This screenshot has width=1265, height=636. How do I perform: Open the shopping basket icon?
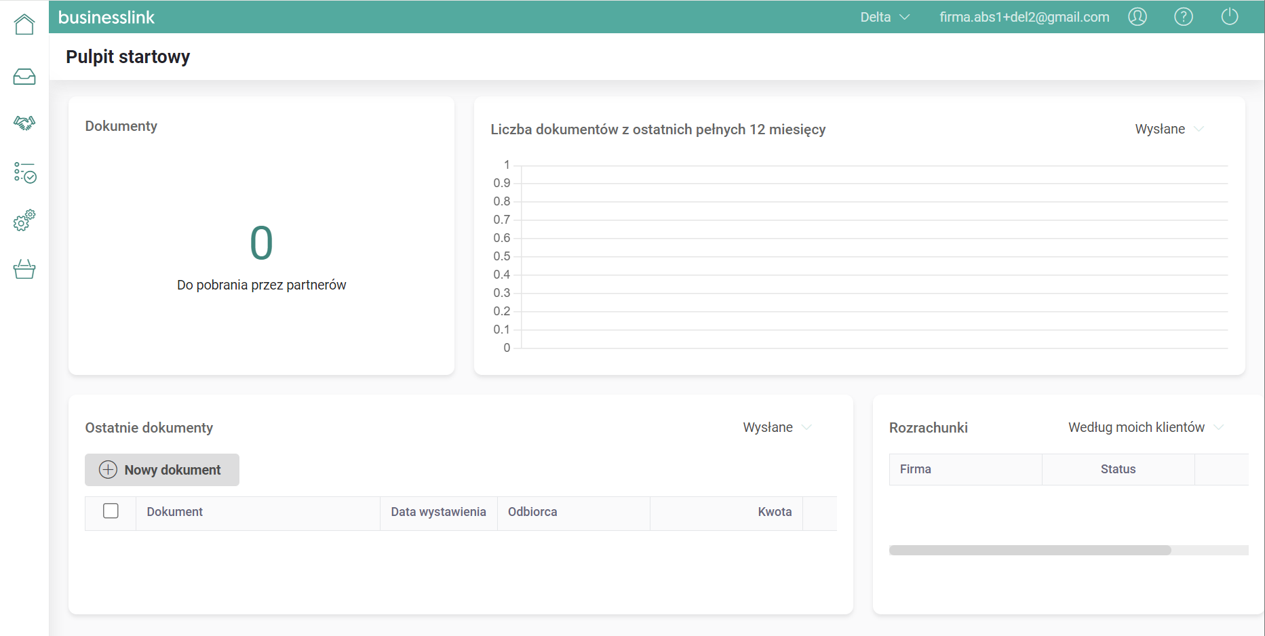point(24,269)
